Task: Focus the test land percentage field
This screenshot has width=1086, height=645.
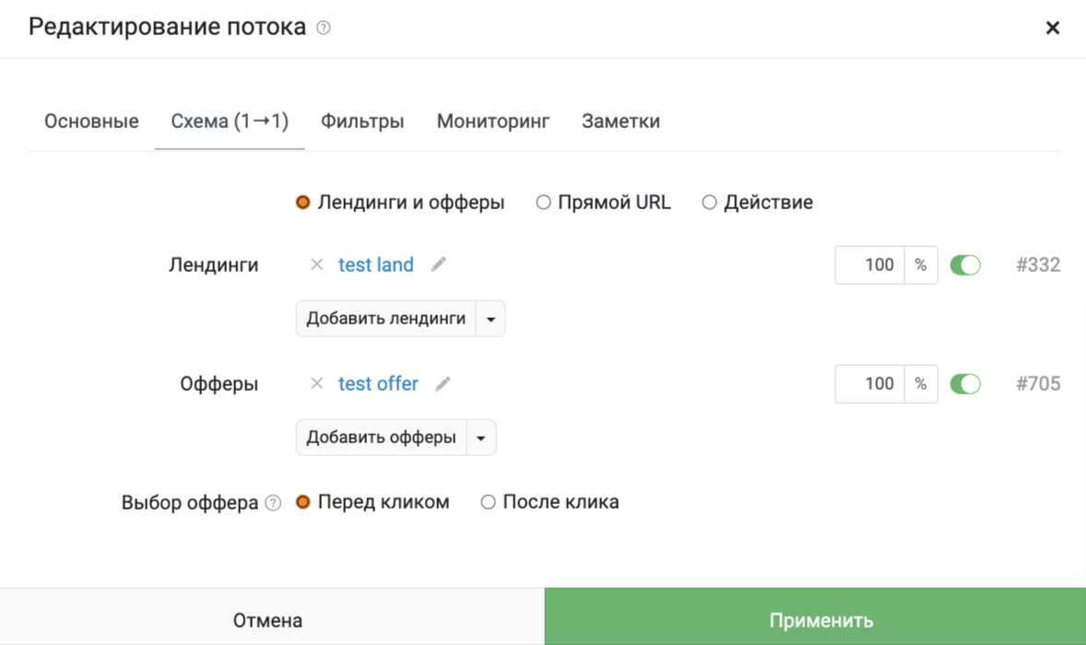Action: 870,265
